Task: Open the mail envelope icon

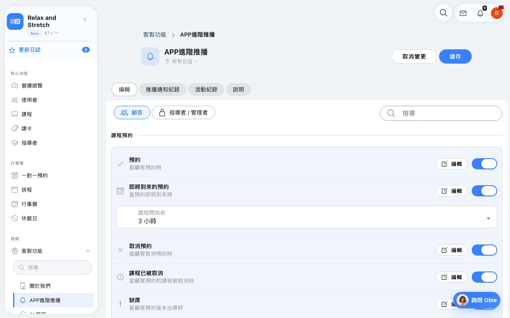Action: (x=463, y=13)
